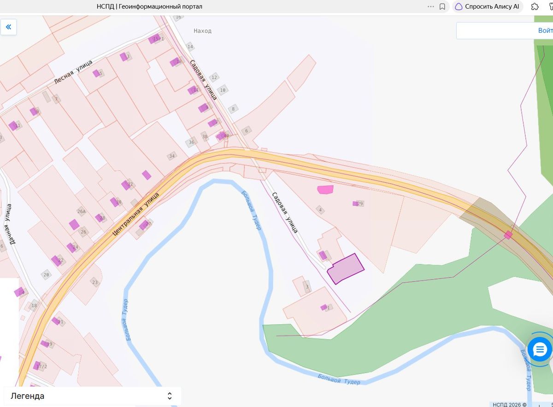Screen dimensions: 553x407
Task: Click house number 19 on the map
Action: pyautogui.click(x=49, y=344)
